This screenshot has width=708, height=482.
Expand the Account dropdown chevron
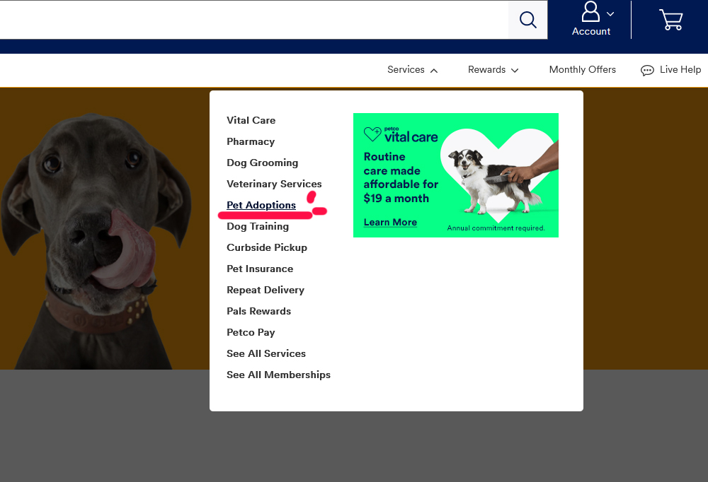click(x=610, y=14)
